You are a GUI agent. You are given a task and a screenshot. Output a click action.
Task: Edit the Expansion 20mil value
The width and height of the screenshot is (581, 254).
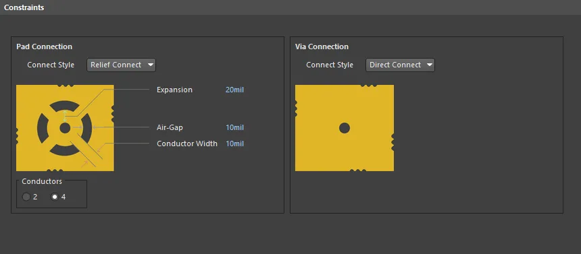[234, 90]
